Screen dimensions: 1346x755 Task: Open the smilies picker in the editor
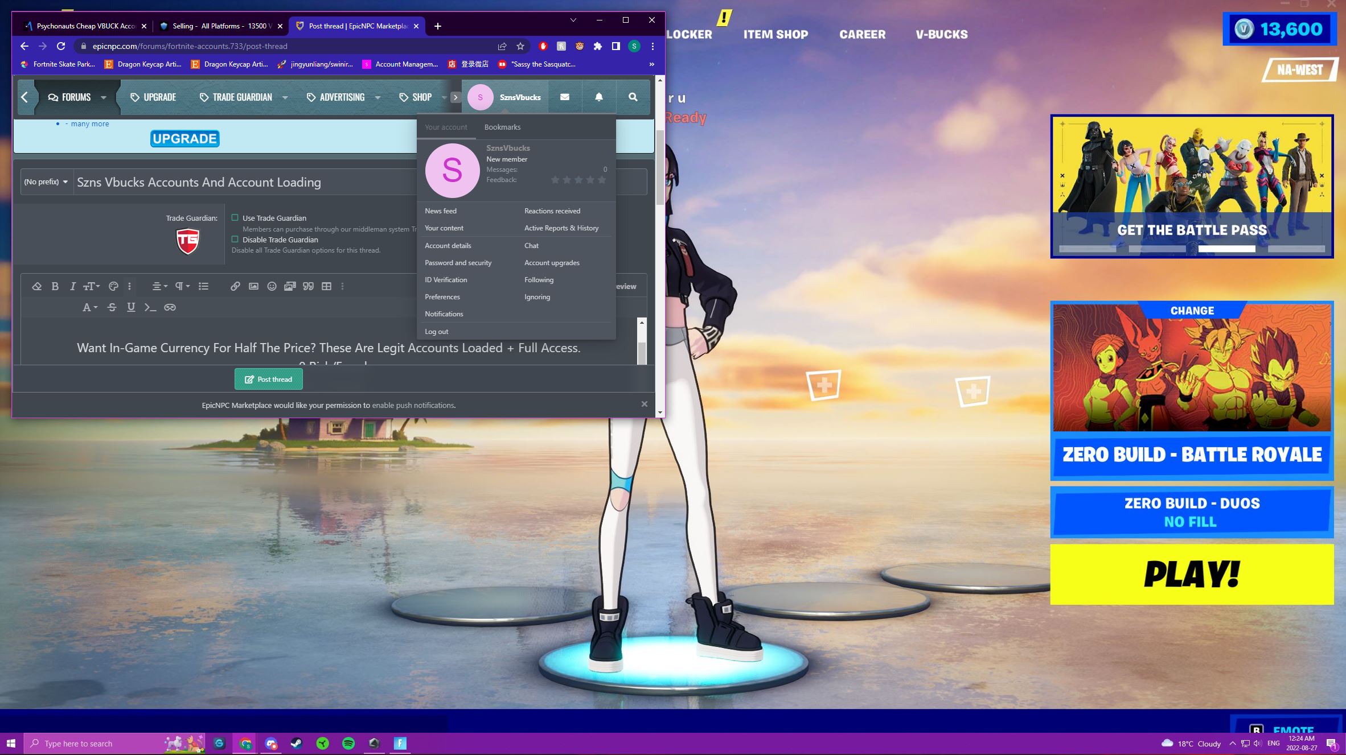272,286
